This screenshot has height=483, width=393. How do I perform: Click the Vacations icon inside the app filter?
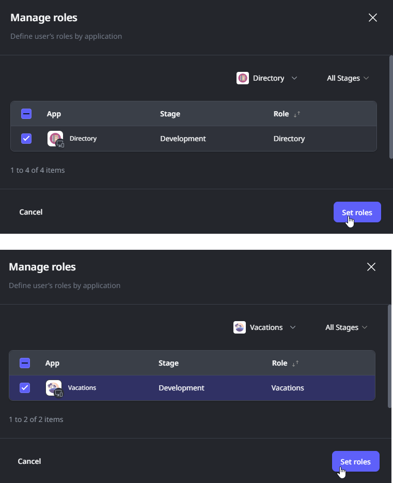(240, 327)
